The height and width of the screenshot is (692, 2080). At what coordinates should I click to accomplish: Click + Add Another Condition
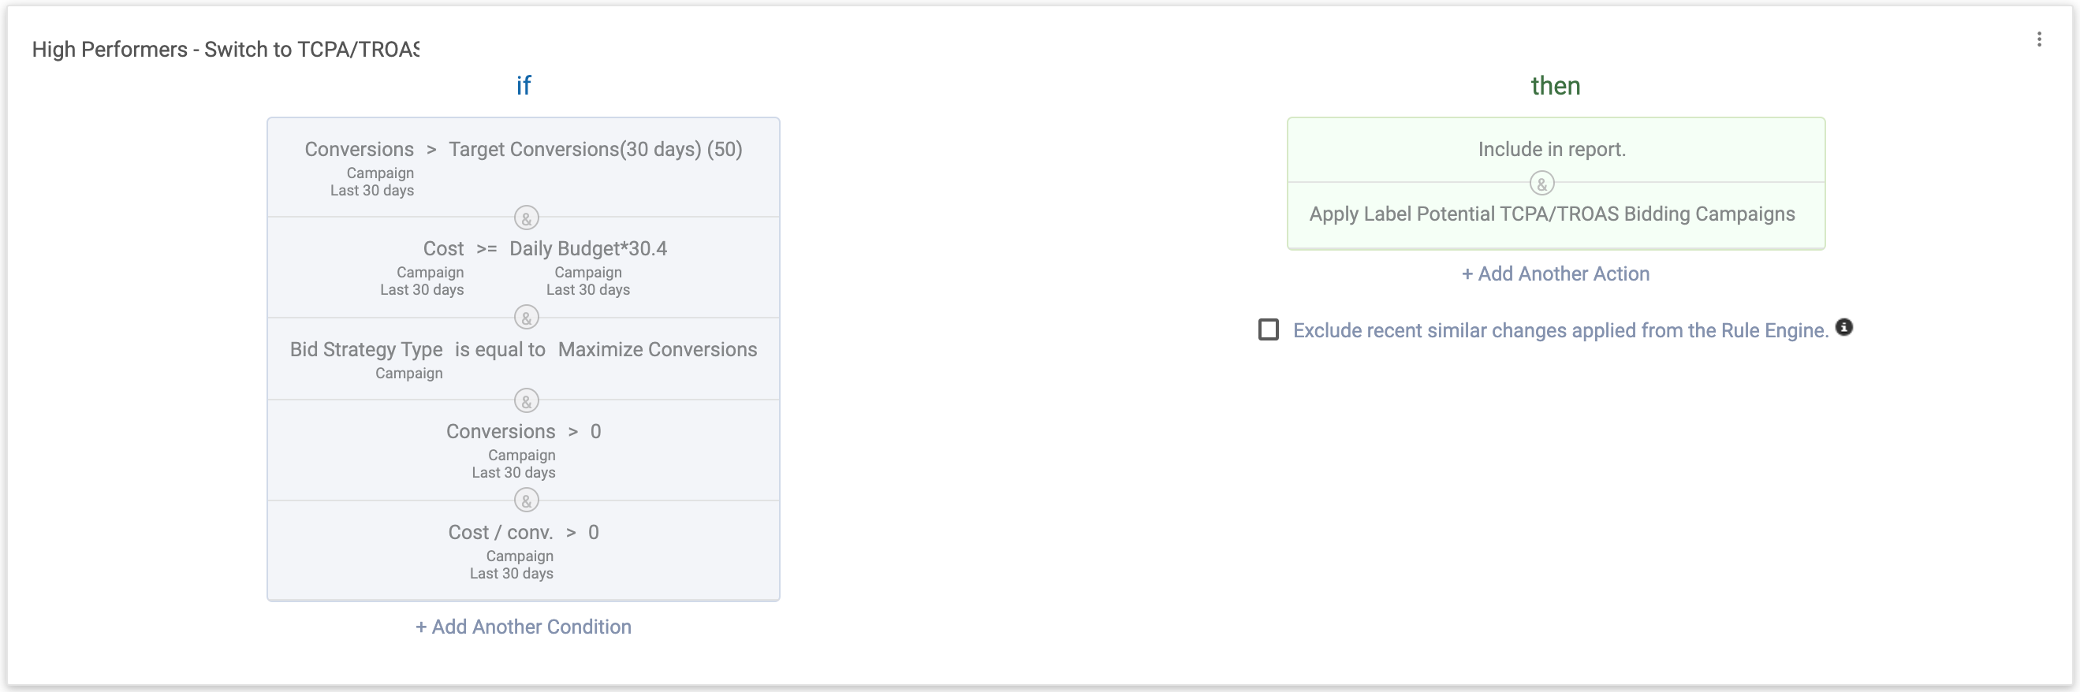pyautogui.click(x=524, y=627)
